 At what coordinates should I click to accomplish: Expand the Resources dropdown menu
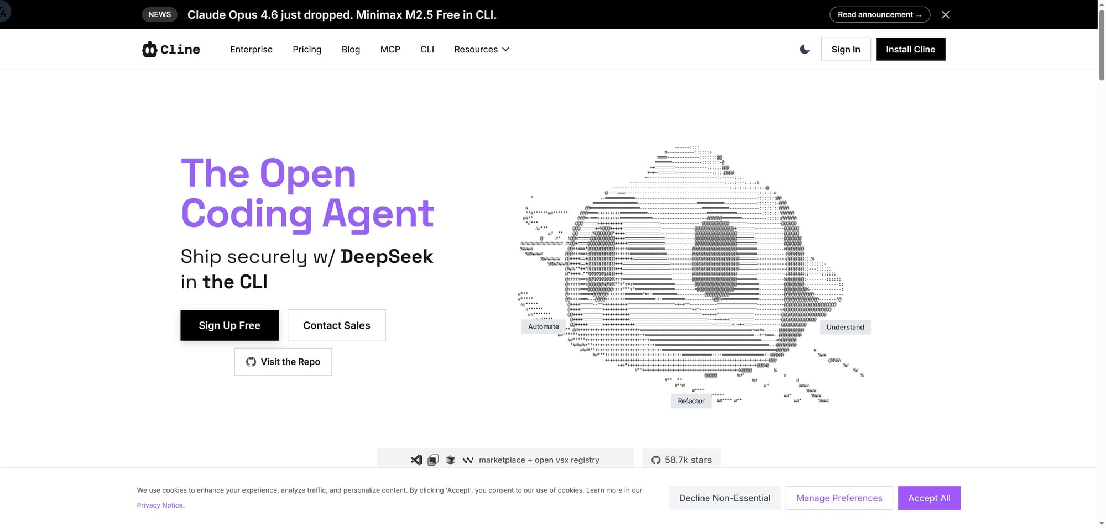click(x=481, y=50)
